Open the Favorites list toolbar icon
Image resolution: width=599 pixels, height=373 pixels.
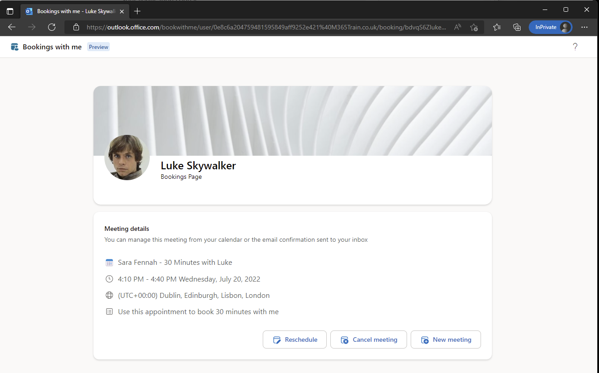click(497, 27)
